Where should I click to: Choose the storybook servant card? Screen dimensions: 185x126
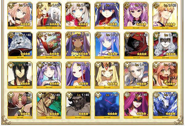point(49,45)
